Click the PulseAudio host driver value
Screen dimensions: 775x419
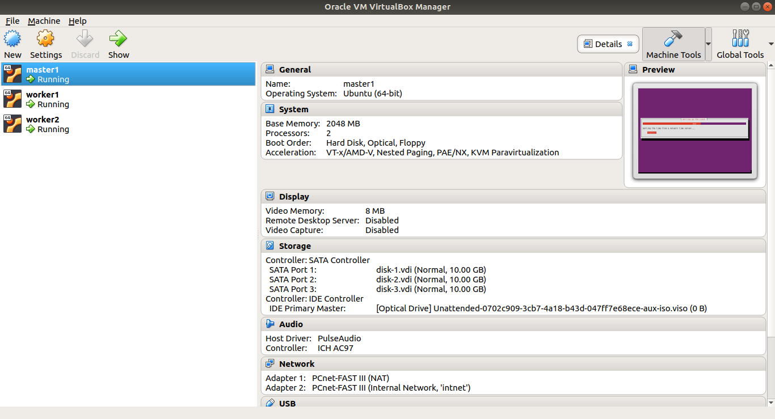(339, 338)
